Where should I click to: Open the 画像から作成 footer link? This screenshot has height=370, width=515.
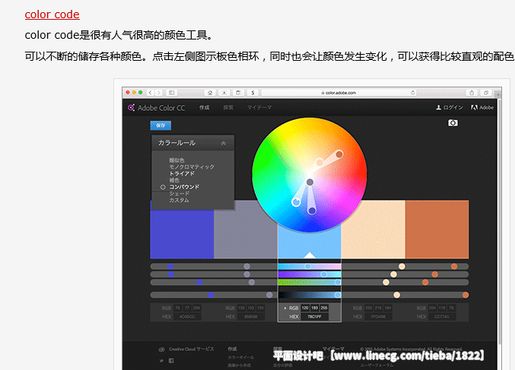pos(239,365)
